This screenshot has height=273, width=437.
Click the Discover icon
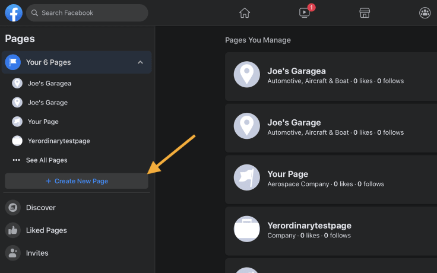click(x=13, y=208)
